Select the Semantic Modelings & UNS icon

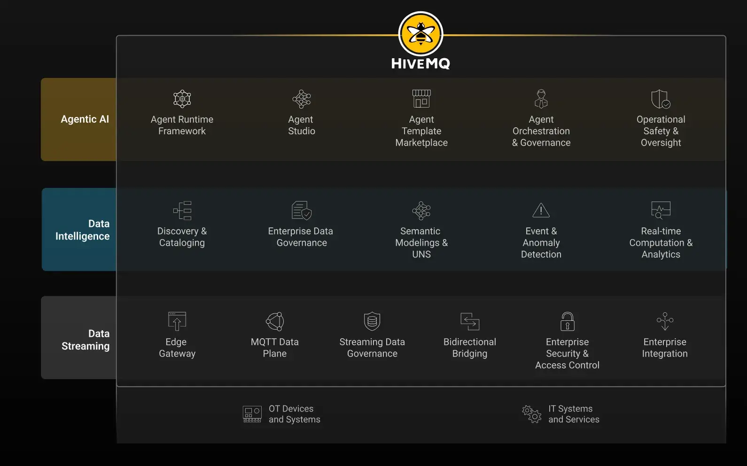[421, 210]
